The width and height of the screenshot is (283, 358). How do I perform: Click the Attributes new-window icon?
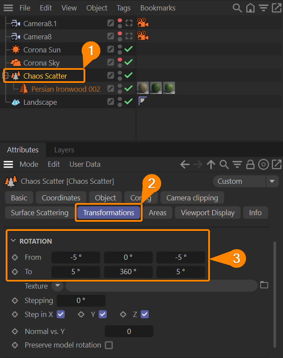point(276,164)
